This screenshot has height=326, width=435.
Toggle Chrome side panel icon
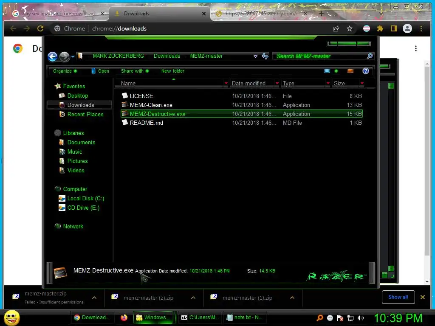[x=394, y=28]
